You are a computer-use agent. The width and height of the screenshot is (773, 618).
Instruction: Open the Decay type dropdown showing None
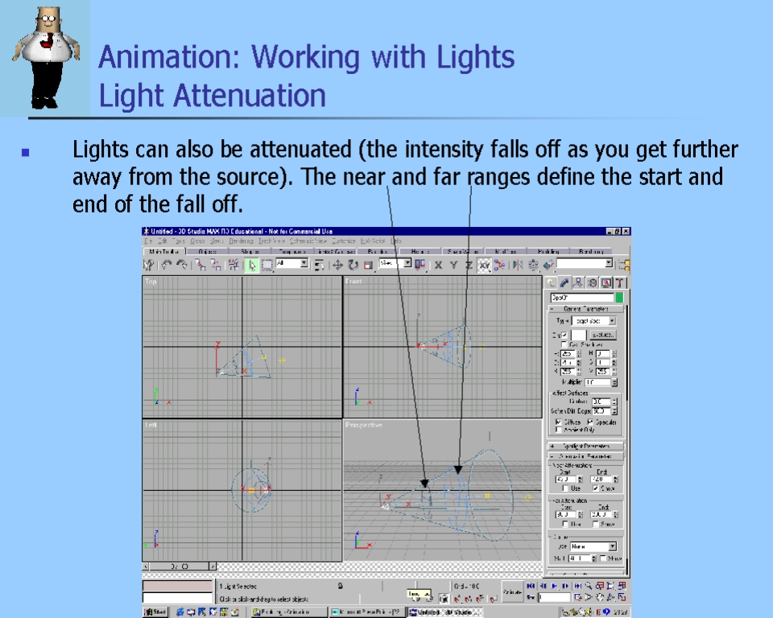point(593,546)
